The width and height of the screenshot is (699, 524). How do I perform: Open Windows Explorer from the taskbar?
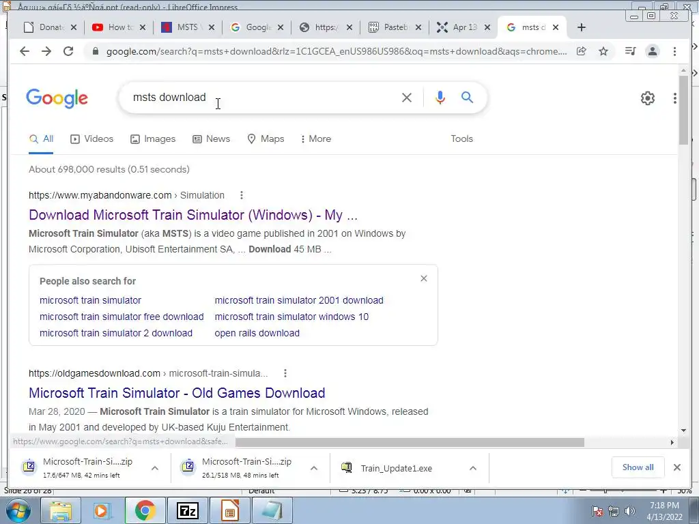(60, 511)
